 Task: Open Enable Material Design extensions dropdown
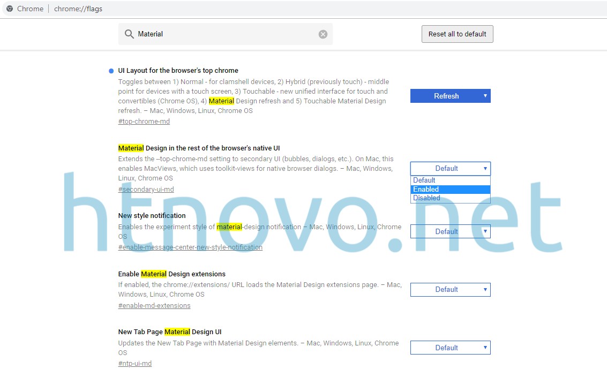[450, 290]
